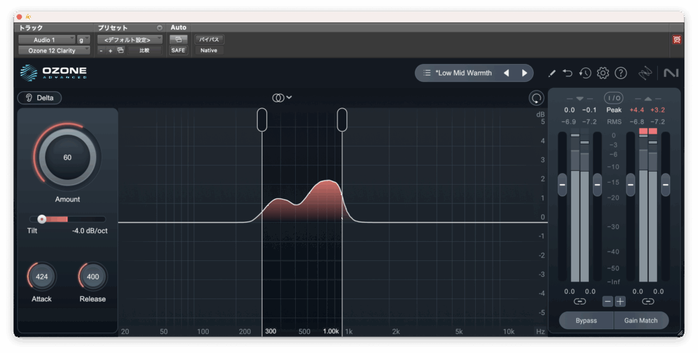Click the 比較 compare button

pos(145,50)
